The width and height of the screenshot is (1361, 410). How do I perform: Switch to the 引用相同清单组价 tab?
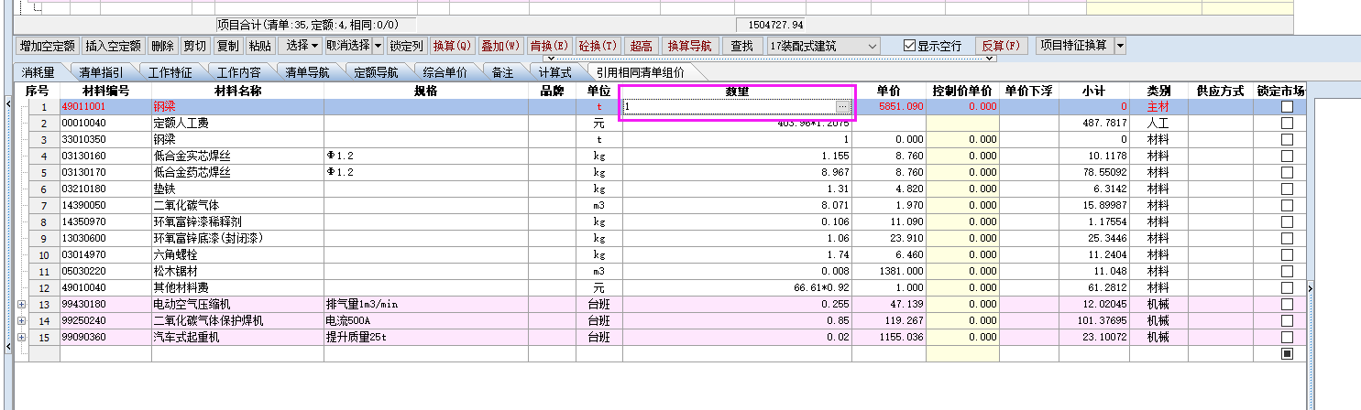[641, 72]
